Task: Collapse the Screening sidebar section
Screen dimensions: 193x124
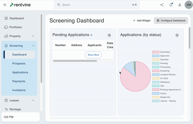Action: click(33, 46)
